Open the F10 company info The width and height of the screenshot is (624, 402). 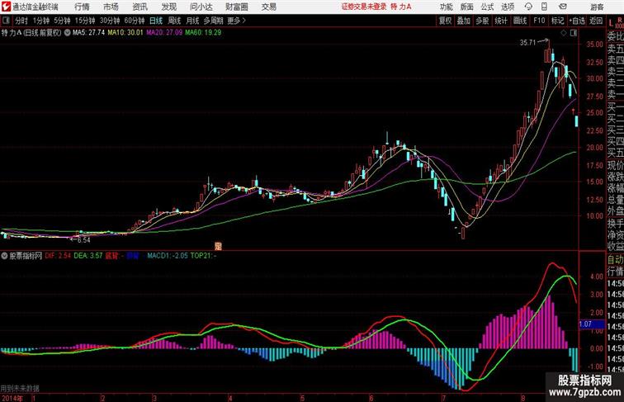[539, 21]
